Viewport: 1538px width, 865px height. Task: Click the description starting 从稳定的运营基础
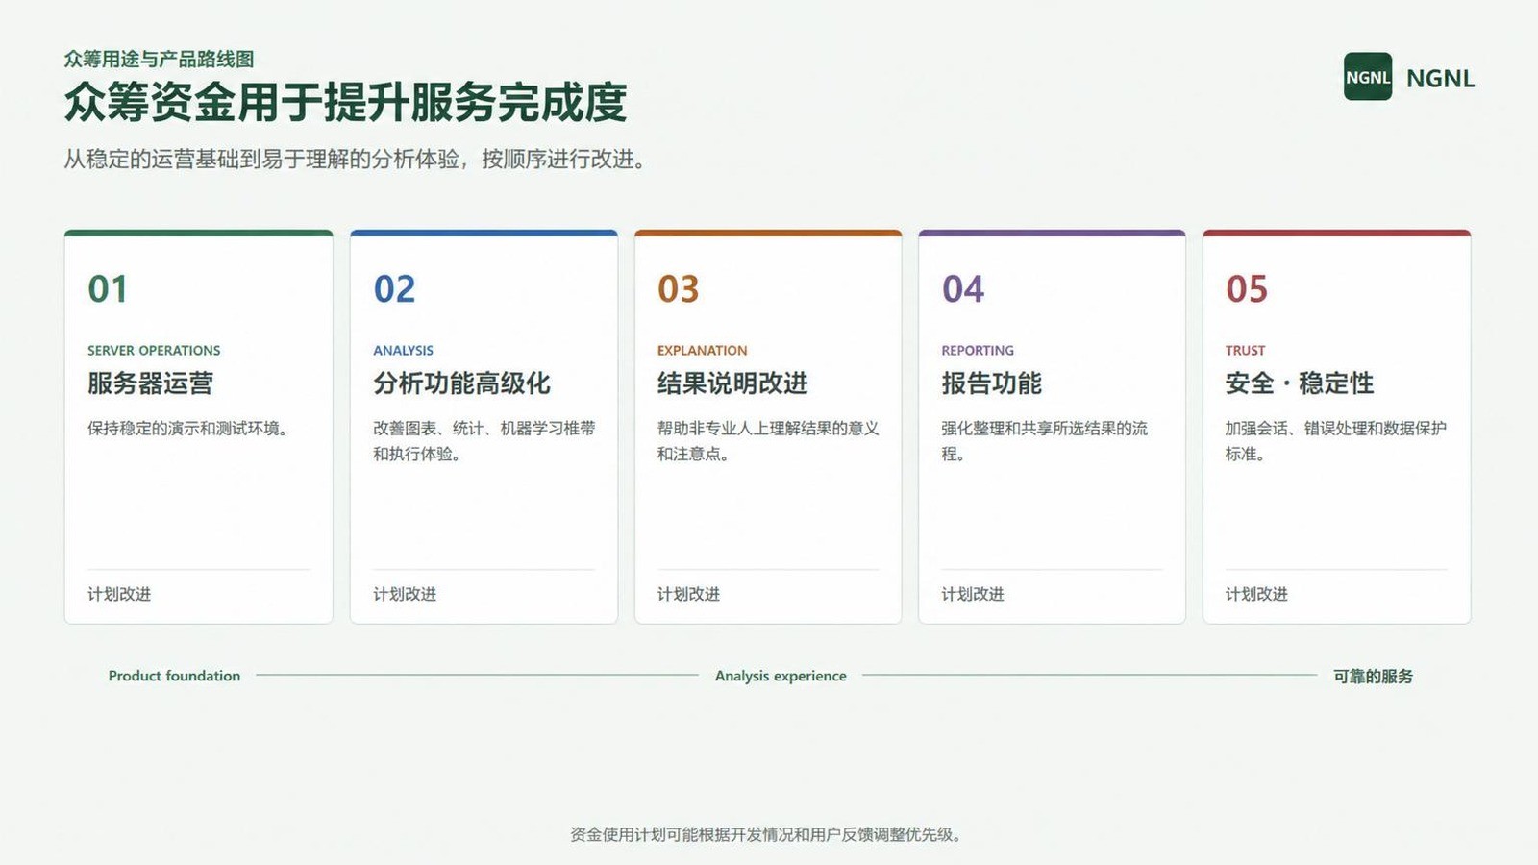click(x=355, y=160)
